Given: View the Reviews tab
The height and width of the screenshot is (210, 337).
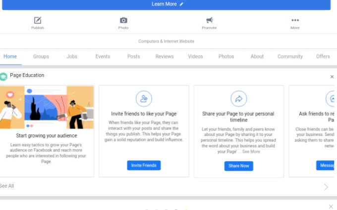Looking at the screenshot, I should tap(165, 56).
